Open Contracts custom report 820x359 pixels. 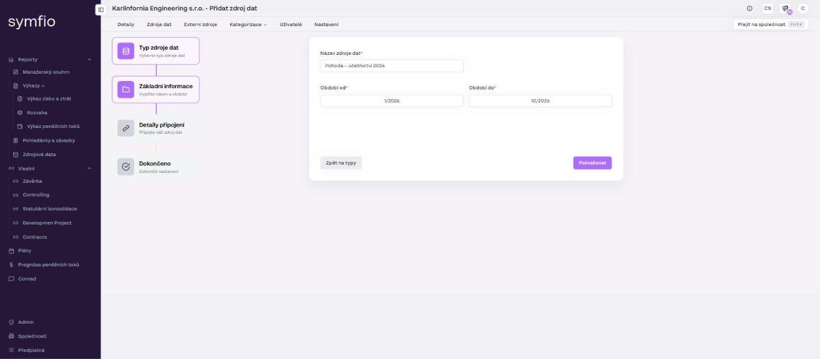(35, 236)
